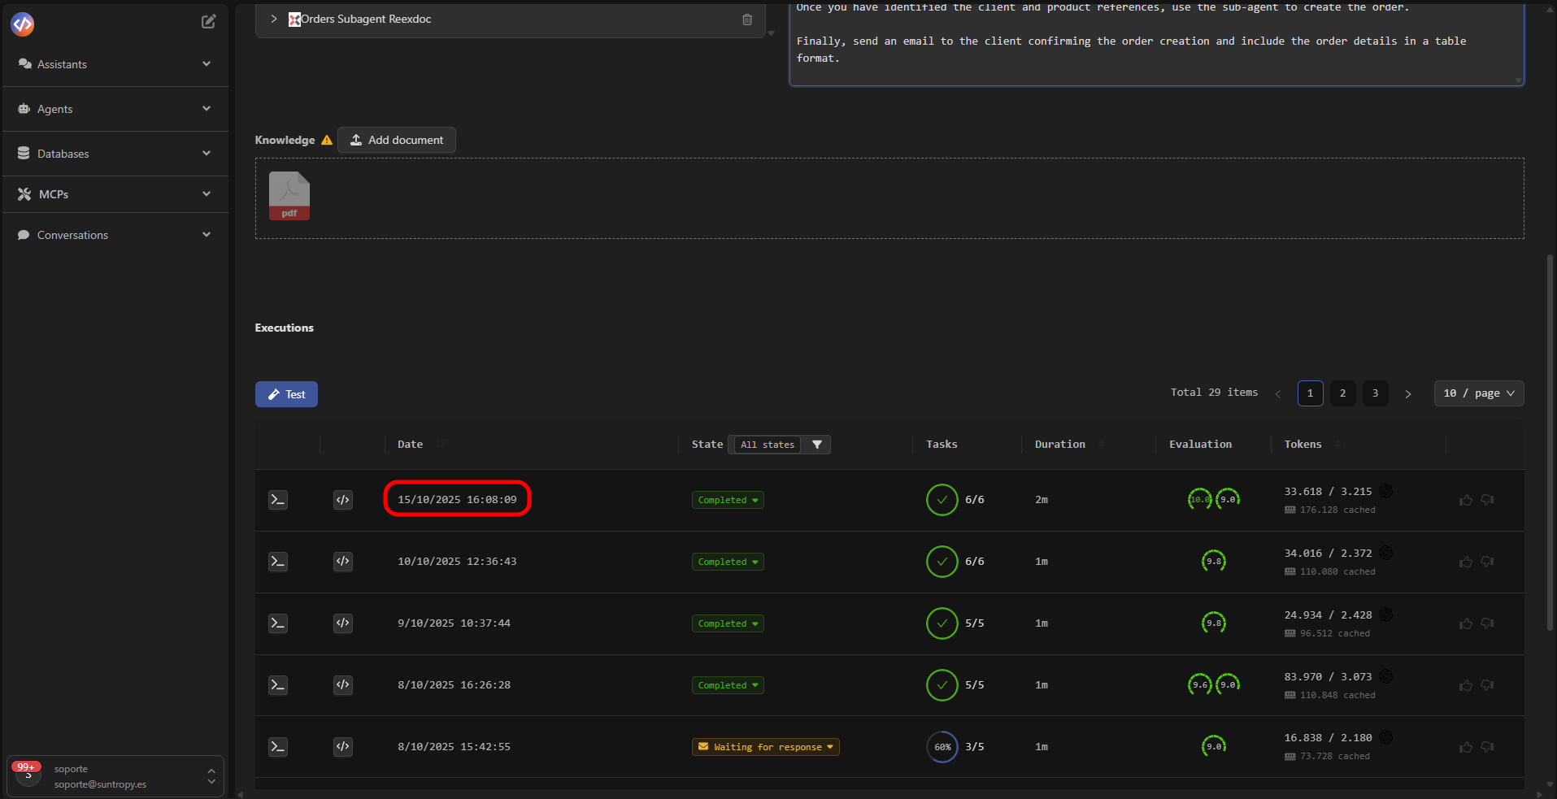Click the app logo at top of sidebar
Image resolution: width=1557 pixels, height=799 pixels.
tap(22, 24)
